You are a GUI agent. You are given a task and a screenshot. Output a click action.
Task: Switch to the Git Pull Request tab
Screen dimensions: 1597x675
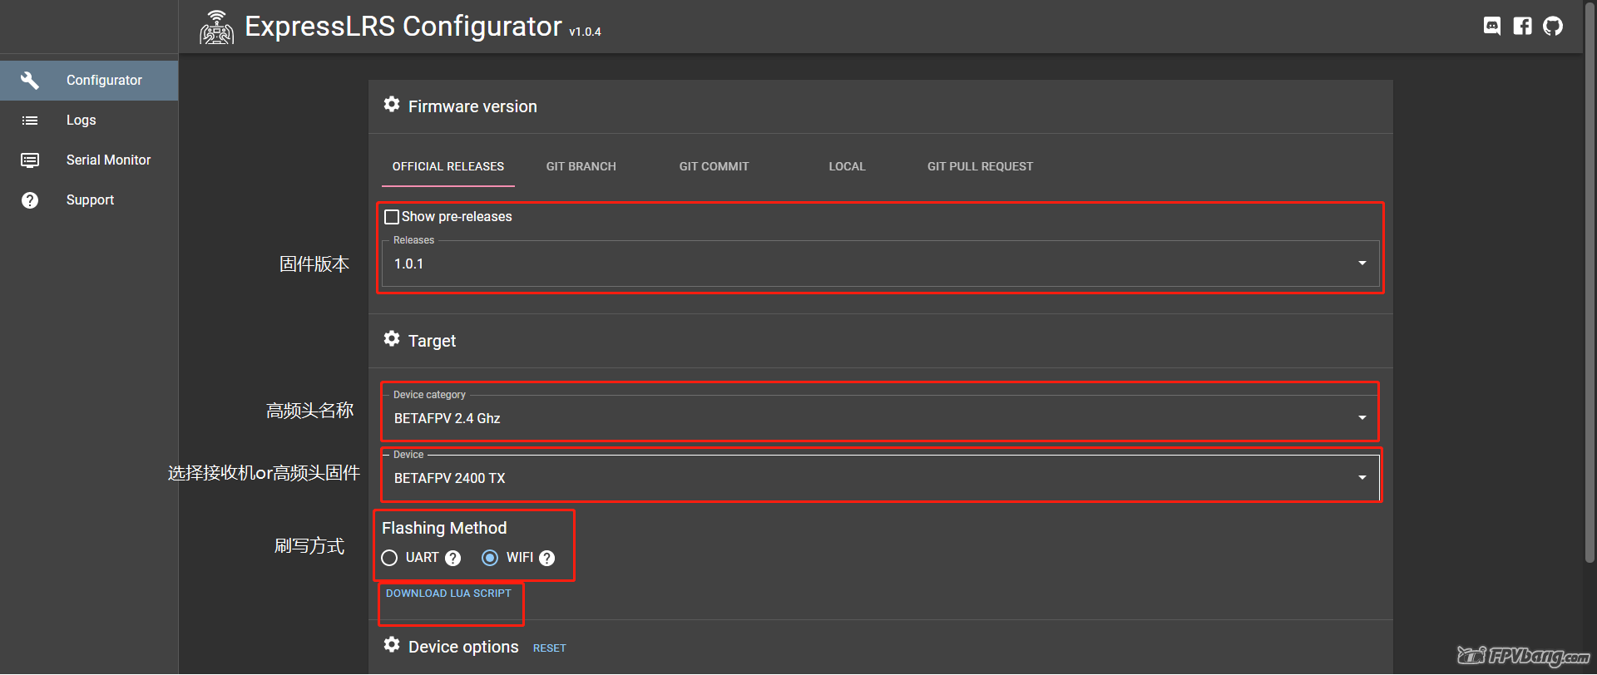point(980,166)
